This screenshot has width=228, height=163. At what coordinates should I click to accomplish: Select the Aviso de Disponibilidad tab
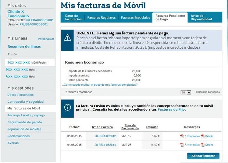(201, 17)
